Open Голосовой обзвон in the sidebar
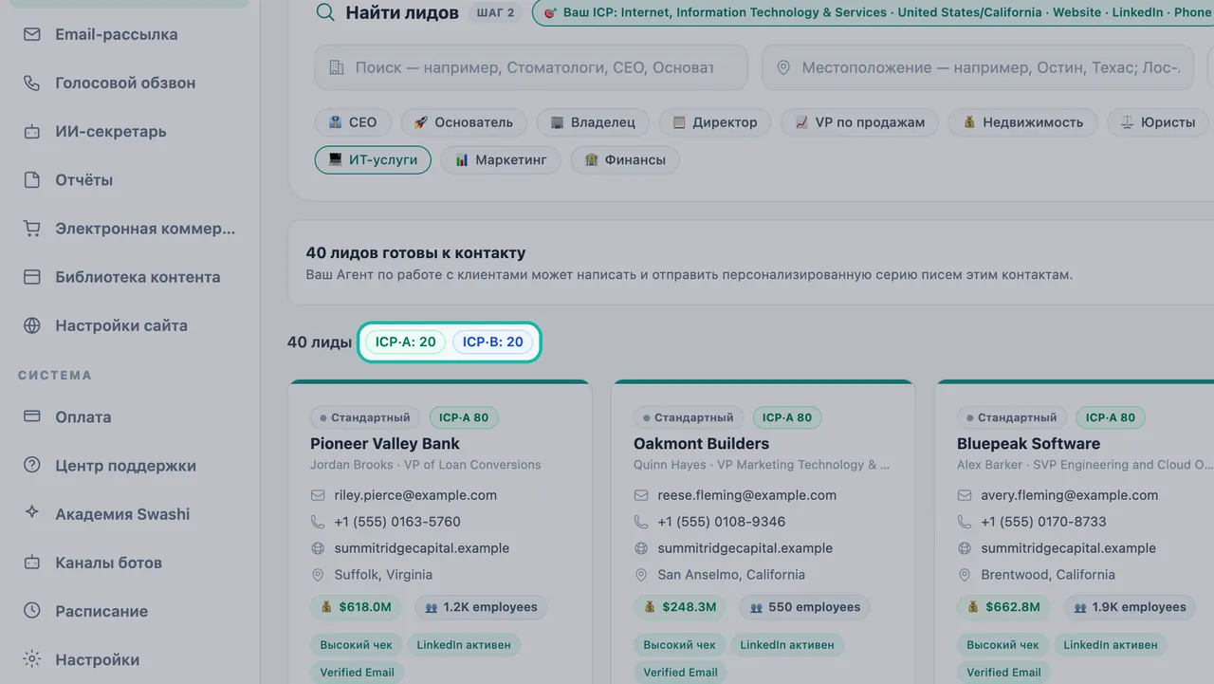Image resolution: width=1214 pixels, height=684 pixels. (125, 83)
